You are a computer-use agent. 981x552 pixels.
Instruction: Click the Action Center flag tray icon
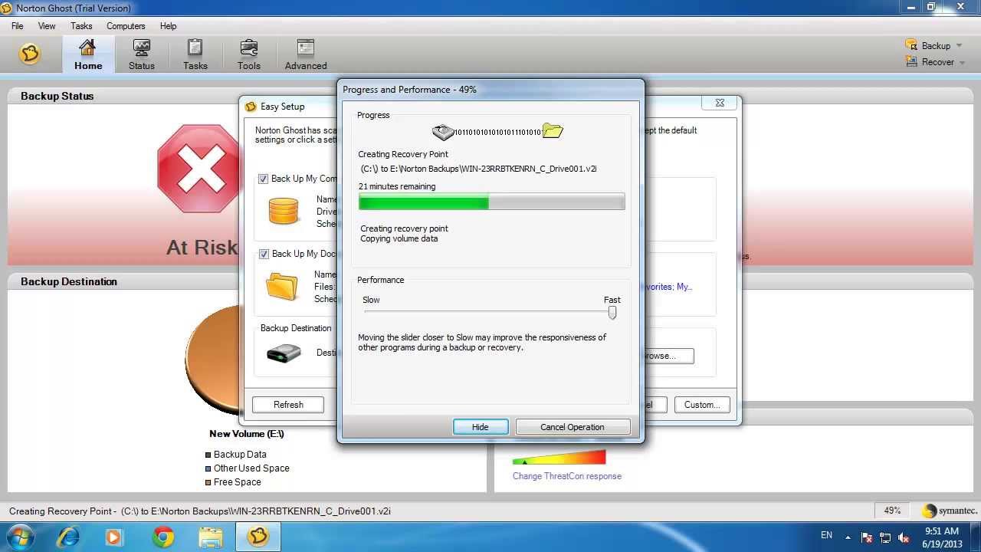(x=867, y=537)
